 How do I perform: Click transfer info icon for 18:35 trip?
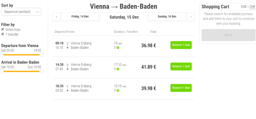(118, 90)
